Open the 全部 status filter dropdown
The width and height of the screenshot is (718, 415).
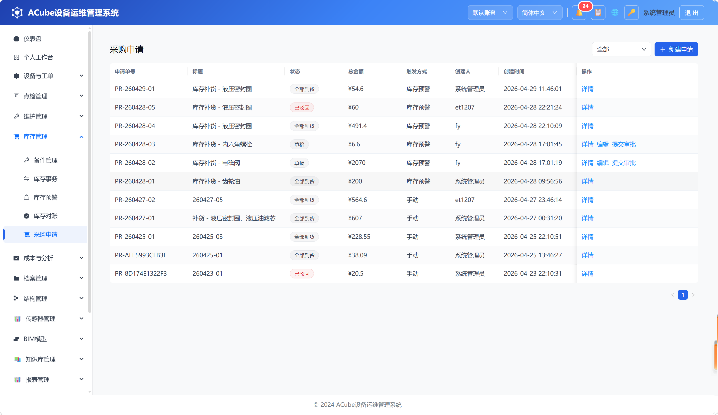click(x=621, y=49)
